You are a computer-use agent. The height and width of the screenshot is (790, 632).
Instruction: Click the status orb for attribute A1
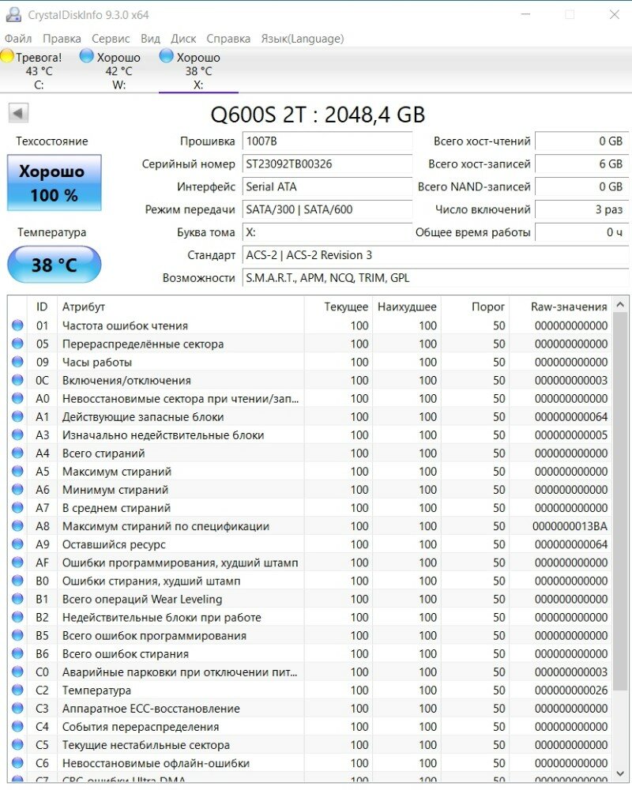point(17,416)
